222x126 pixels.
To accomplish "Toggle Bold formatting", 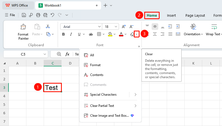I will coord(63,34).
